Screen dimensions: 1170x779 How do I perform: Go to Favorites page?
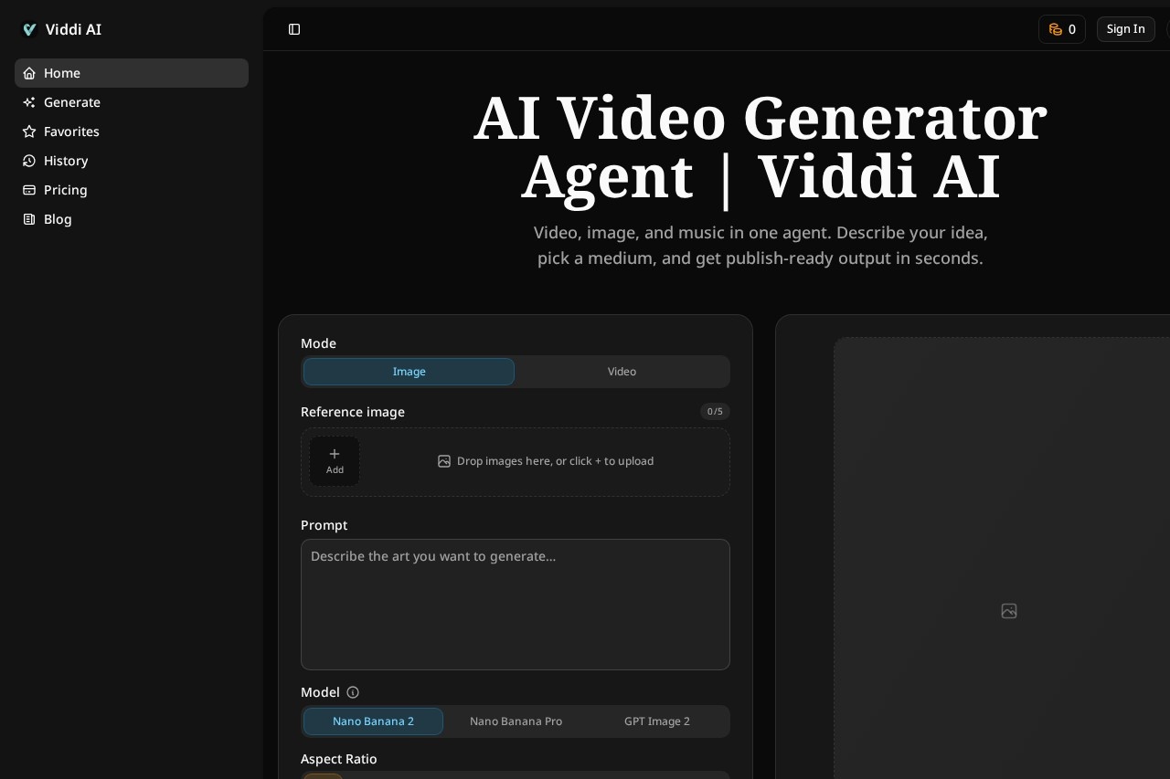click(132, 132)
